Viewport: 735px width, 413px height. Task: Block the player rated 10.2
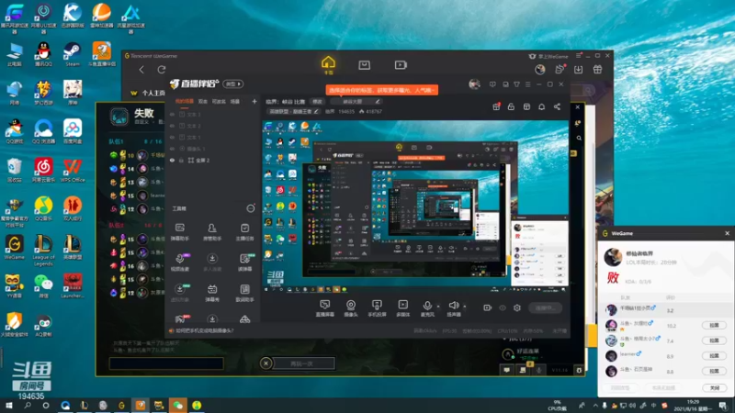click(x=714, y=325)
